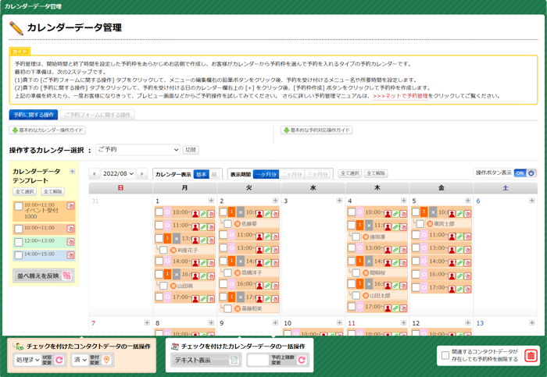547x377 pixels.
Task: Select 基本 calendar display mode
Action: [x=202, y=174]
